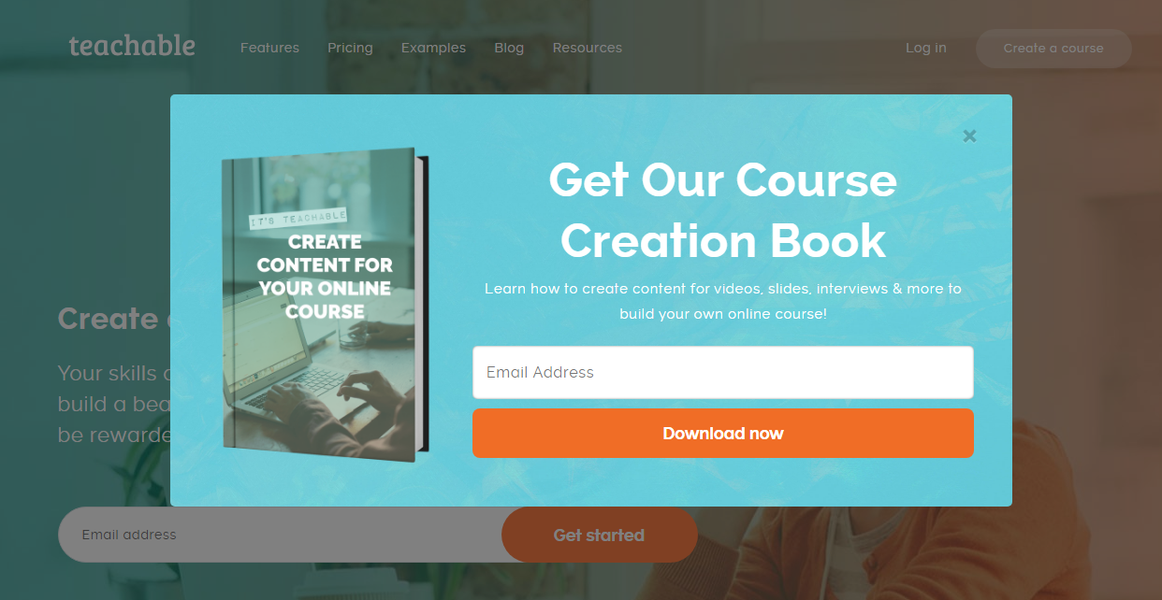Click the Get started button
1162x600 pixels.
click(600, 535)
